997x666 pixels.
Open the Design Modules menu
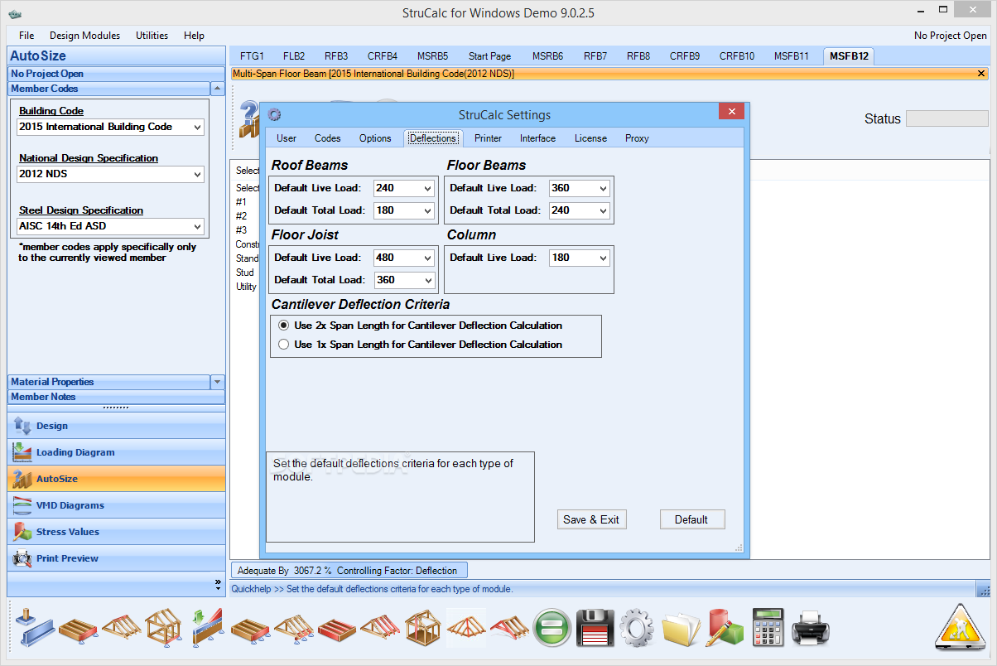click(84, 36)
